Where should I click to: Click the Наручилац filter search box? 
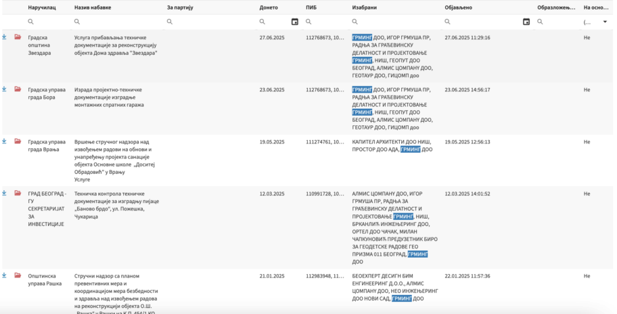51,22
